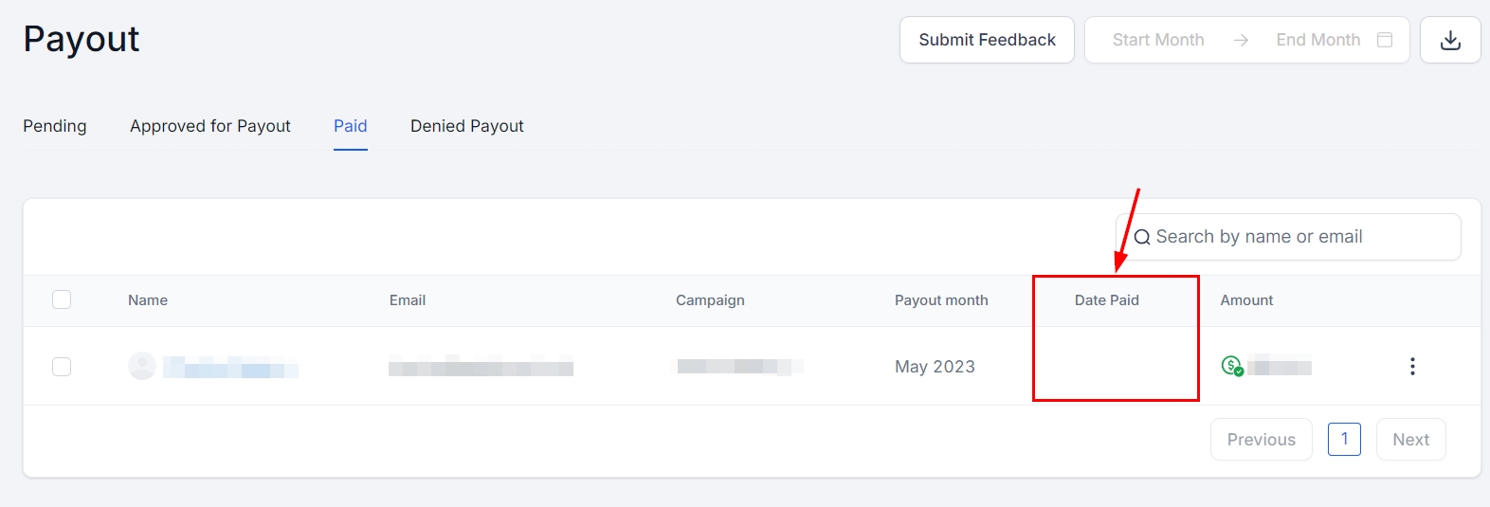The width and height of the screenshot is (1490, 507).
Task: Click the download export icon button
Action: (x=1450, y=40)
